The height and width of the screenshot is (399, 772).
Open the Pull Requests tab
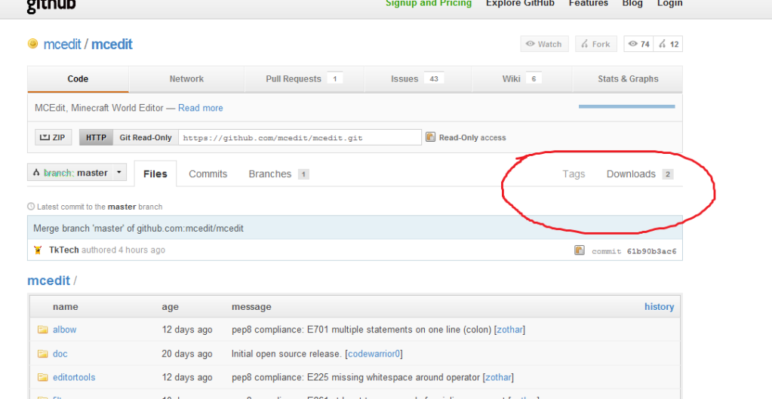(x=304, y=78)
